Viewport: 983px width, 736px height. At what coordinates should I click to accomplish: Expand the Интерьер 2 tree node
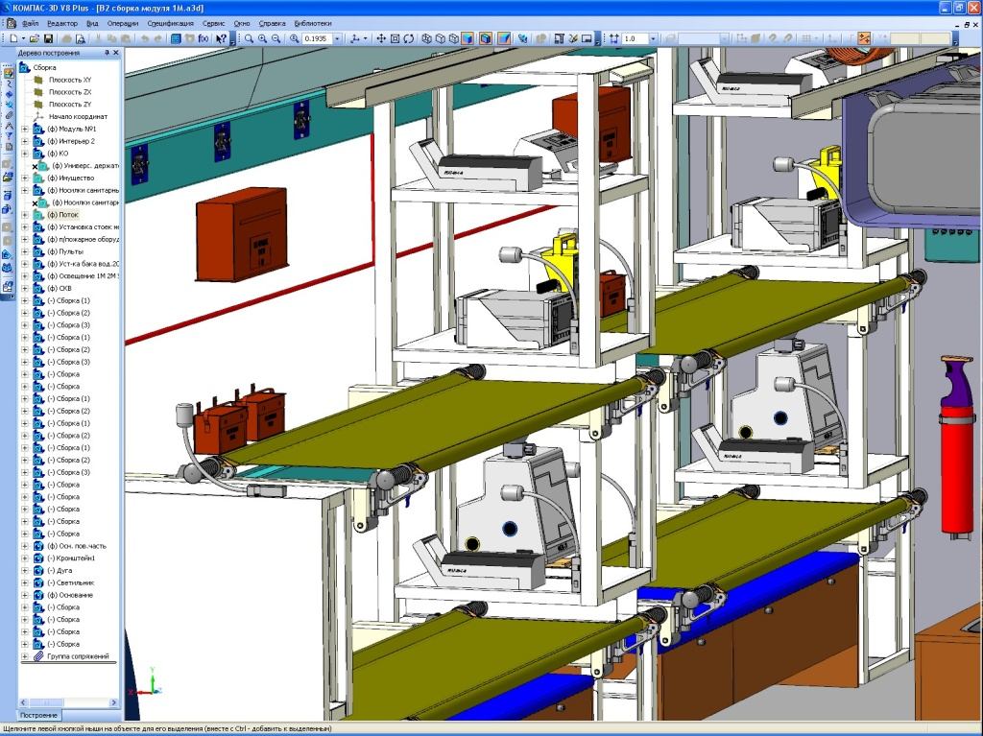[x=25, y=141]
